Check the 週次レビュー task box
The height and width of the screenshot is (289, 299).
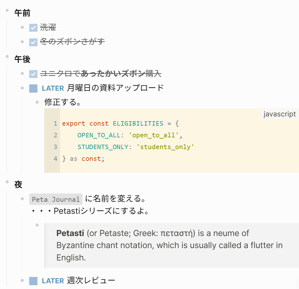[33, 281]
